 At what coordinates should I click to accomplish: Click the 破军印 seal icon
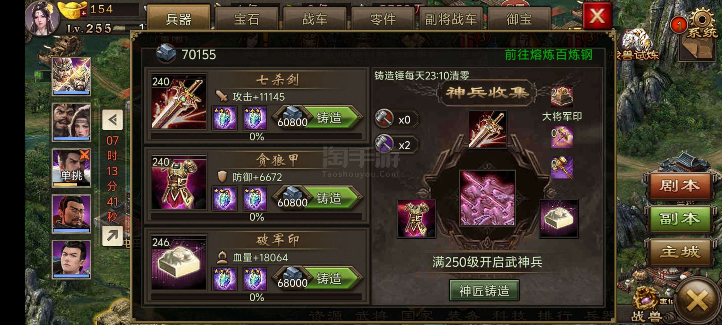(x=179, y=262)
